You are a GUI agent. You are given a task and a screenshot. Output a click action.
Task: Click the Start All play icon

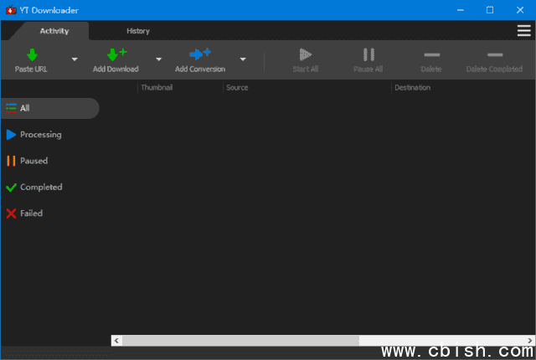[x=305, y=54]
